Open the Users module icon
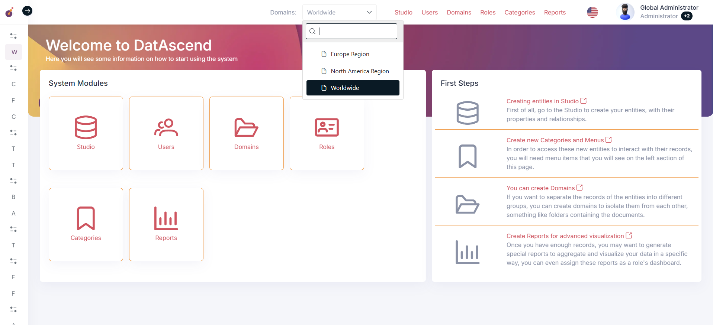 166,127
